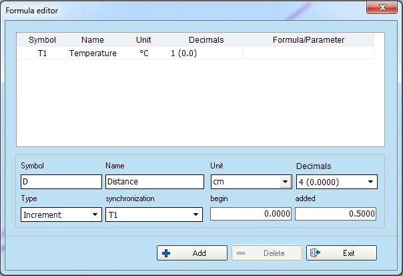403x276 pixels.
Task: Click the blue plus icon on Add
Action: (167, 253)
